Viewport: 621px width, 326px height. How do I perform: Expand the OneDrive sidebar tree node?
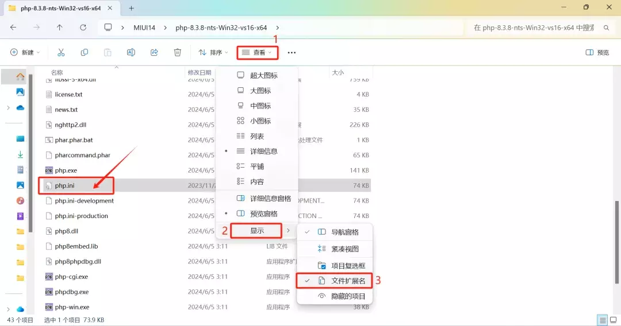click(8, 107)
